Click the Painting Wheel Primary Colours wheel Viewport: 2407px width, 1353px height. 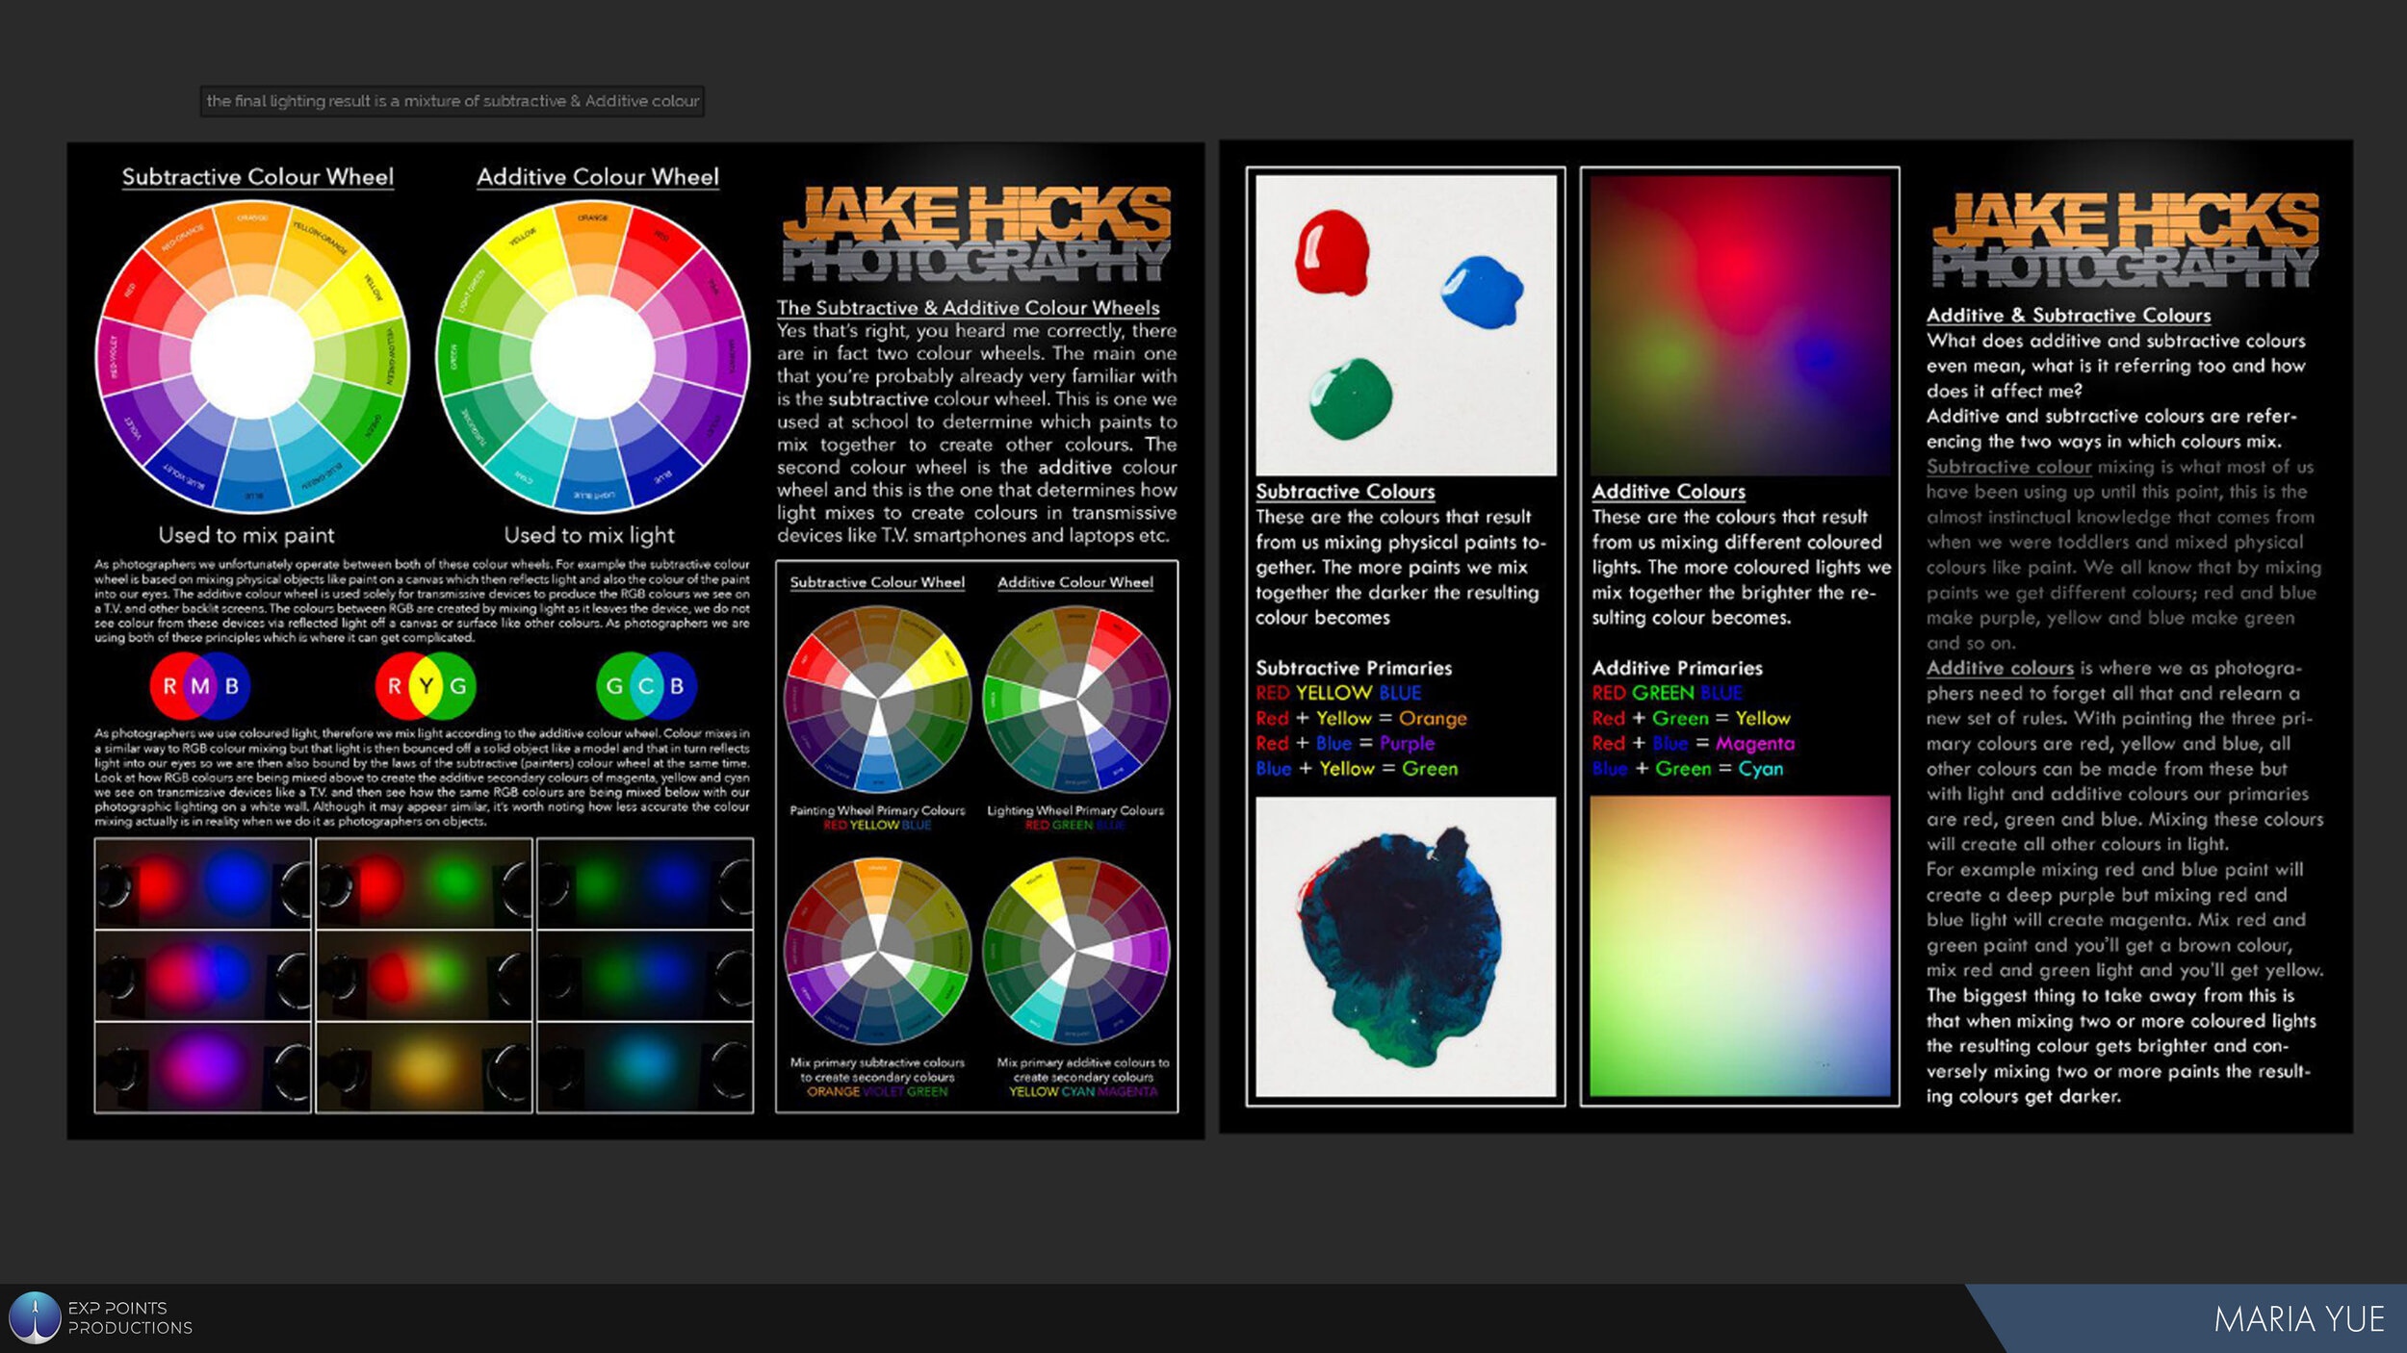pyautogui.click(x=877, y=700)
